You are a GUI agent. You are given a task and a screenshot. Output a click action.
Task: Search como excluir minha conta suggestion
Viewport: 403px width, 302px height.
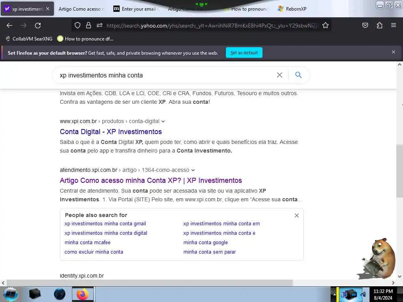point(94,252)
